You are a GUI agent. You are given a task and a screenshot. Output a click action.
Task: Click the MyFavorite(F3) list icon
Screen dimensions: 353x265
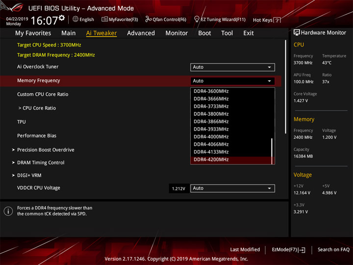tap(104, 19)
